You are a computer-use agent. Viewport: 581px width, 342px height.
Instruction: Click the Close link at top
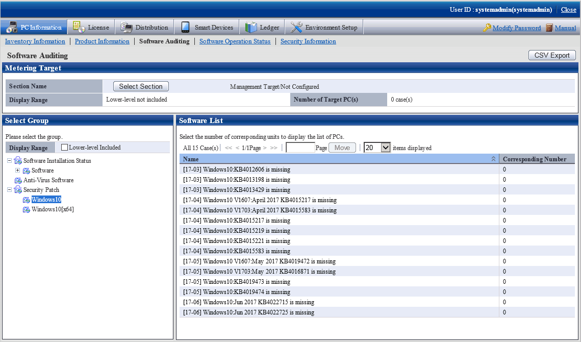tap(568, 10)
